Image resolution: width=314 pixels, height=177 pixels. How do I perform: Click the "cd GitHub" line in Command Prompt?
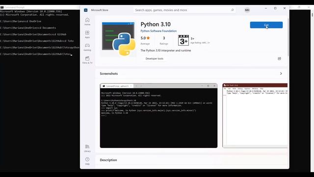33,34
